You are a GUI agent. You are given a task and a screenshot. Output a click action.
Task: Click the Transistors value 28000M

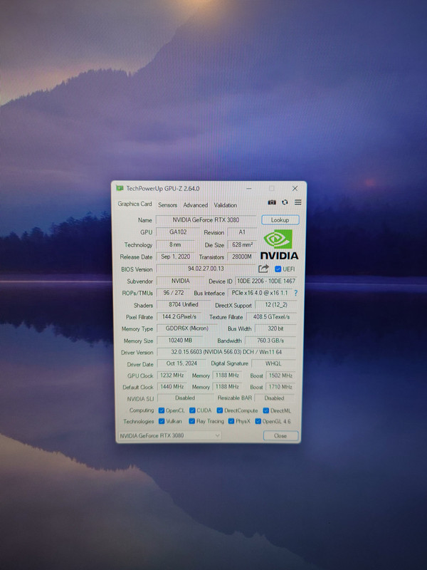tap(242, 256)
